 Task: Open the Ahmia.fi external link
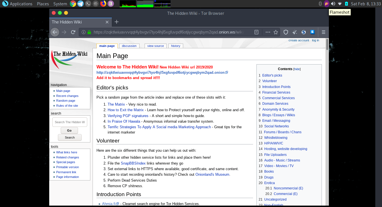(110, 204)
